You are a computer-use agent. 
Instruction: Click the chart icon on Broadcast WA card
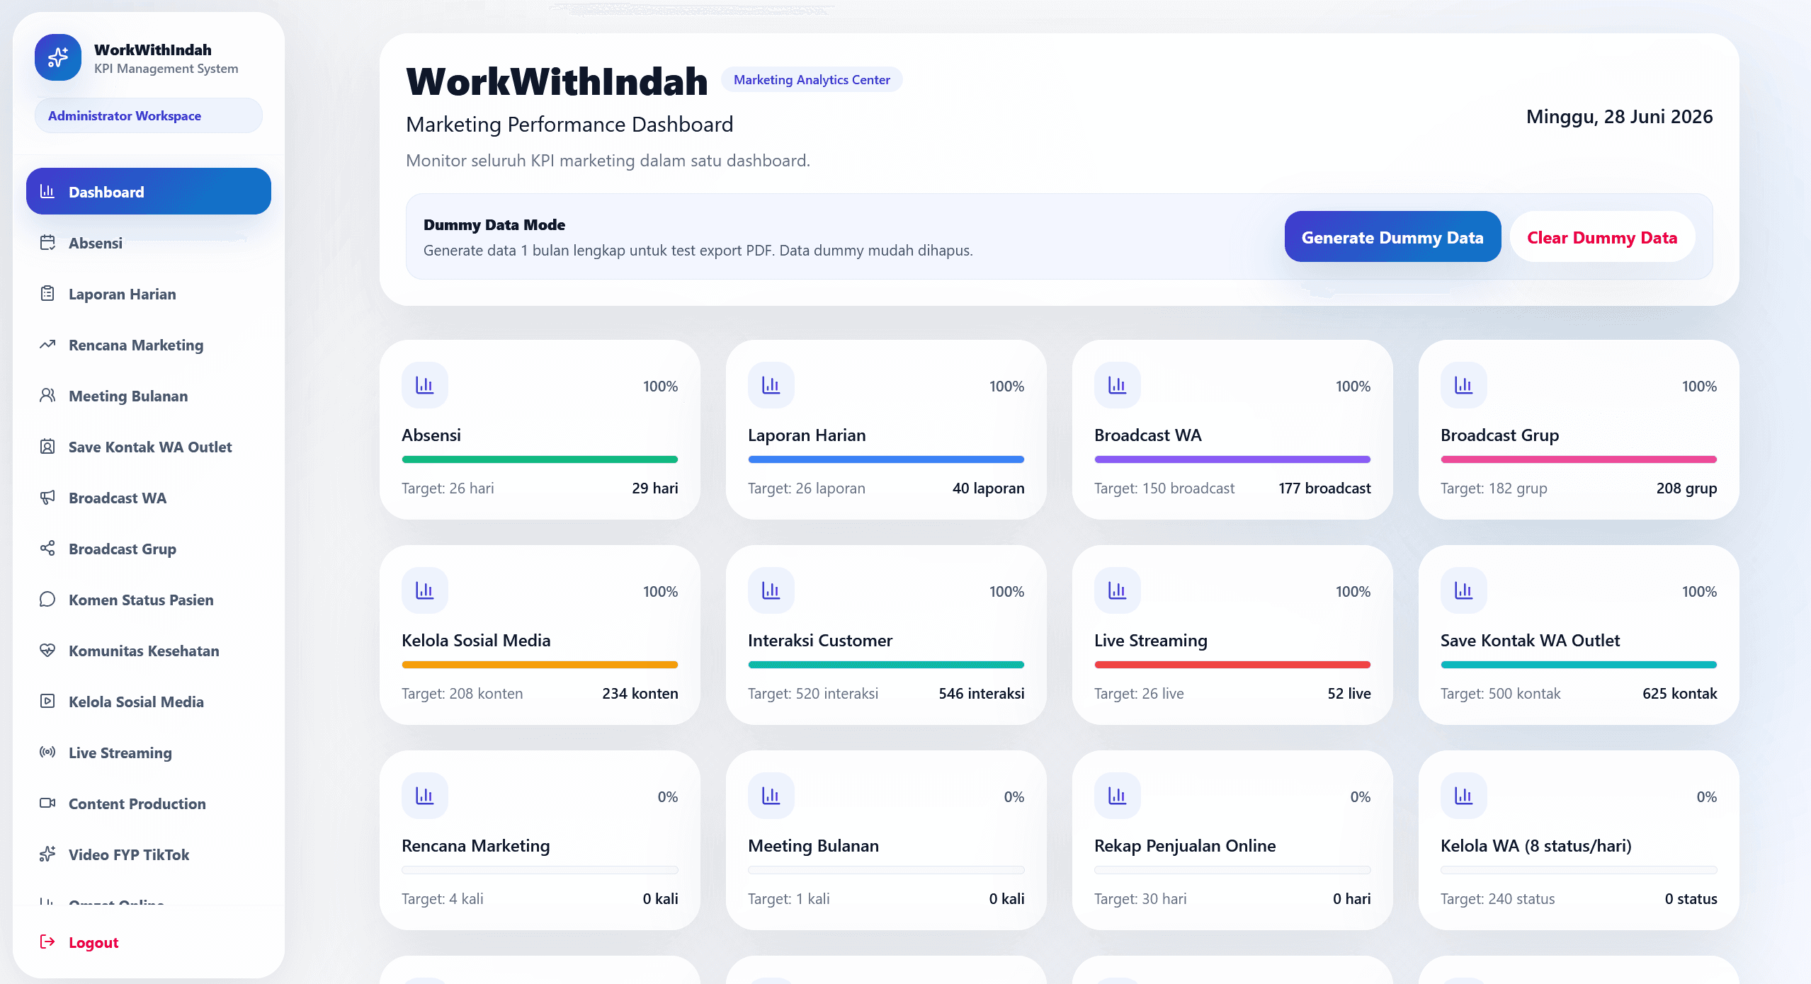tap(1118, 385)
